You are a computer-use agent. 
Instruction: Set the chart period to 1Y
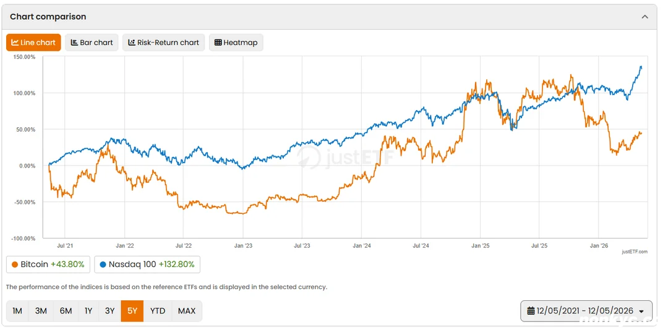coord(88,311)
